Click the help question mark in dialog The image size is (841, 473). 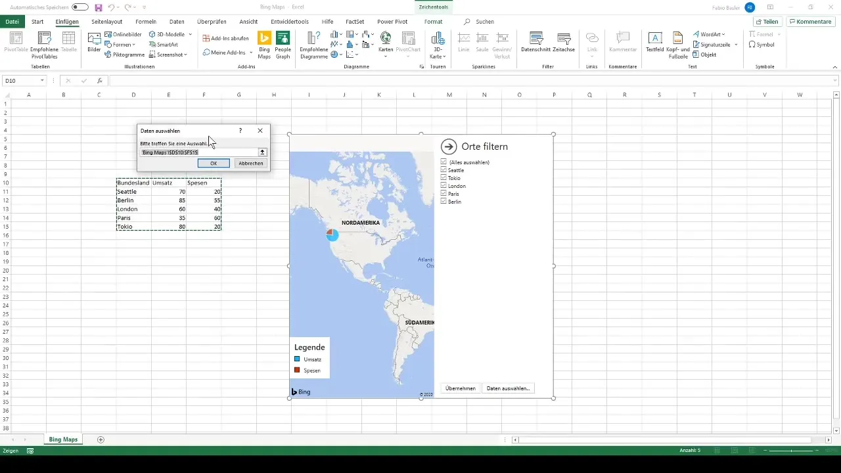point(240,131)
